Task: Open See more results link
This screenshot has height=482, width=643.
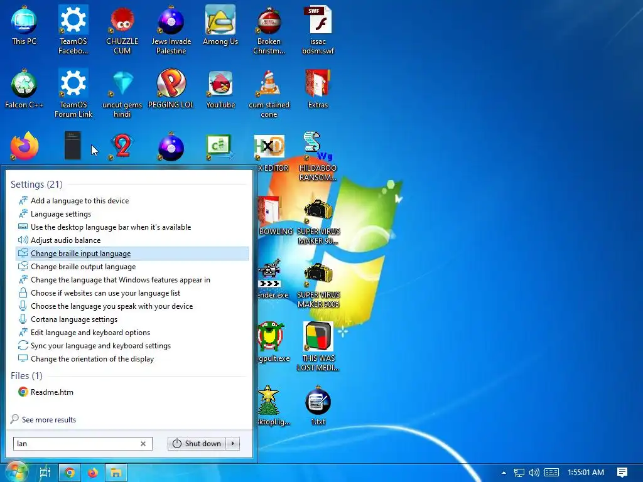Action: [49, 420]
